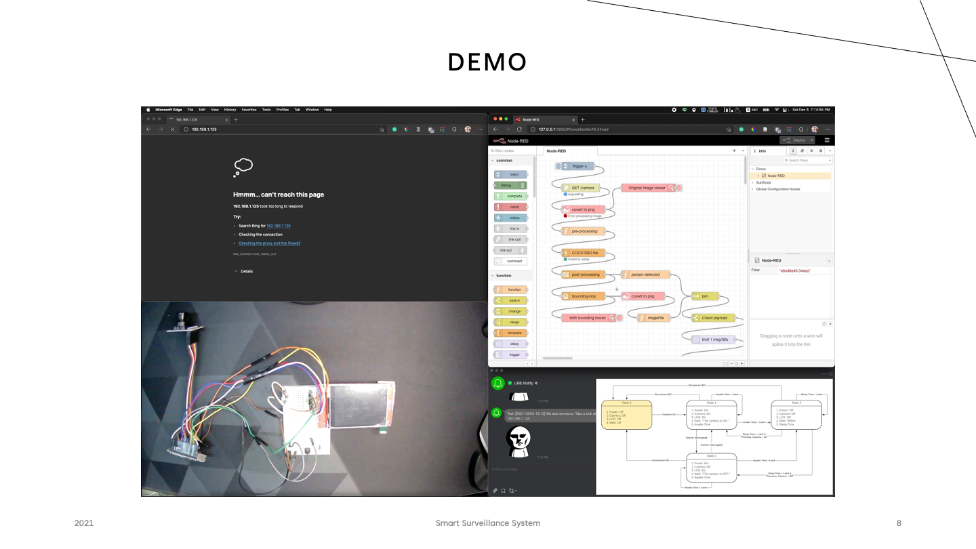The width and height of the screenshot is (976, 549).
Task: Select the debug node in the palette
Action: tap(511, 185)
